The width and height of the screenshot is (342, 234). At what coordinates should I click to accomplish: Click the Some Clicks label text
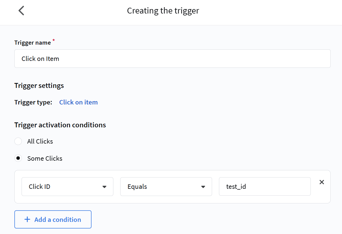pos(45,158)
